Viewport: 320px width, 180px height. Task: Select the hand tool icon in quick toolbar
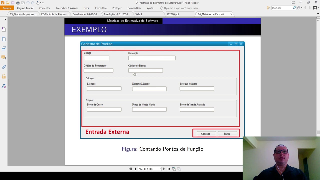38,3
